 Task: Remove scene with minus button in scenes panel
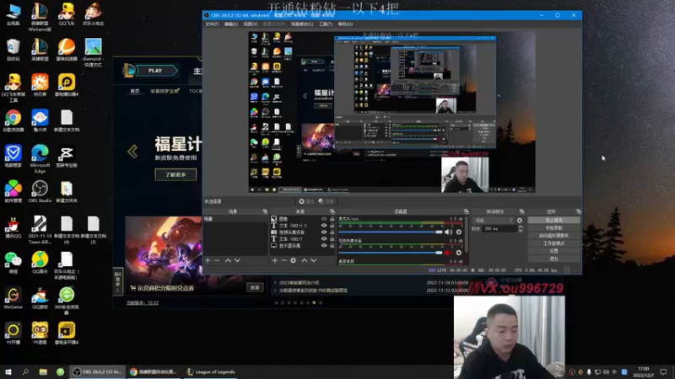click(217, 260)
